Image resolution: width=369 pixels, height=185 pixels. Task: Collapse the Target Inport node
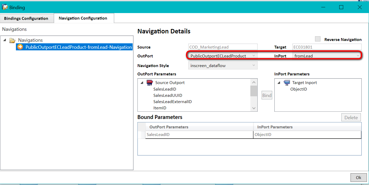tap(279, 83)
